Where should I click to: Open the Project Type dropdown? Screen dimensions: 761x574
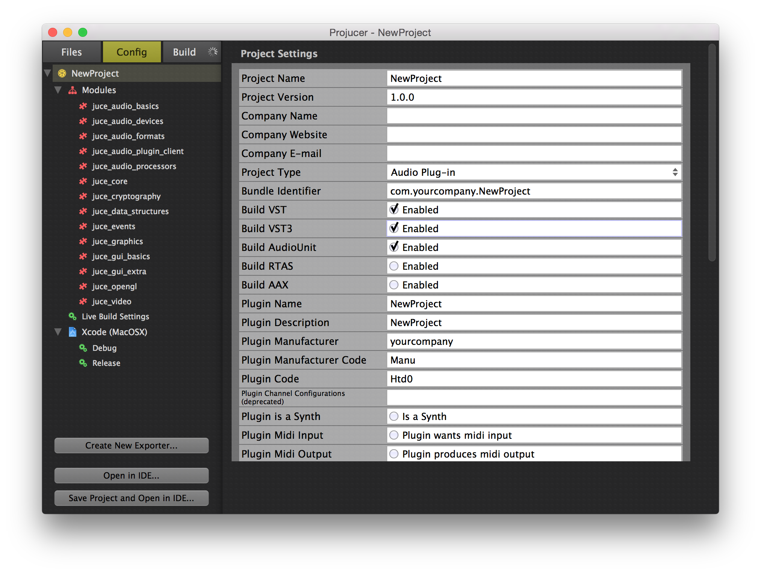pyautogui.click(x=676, y=172)
